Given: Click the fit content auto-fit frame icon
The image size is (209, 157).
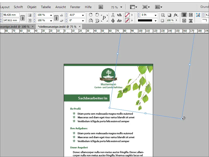Looking at the screenshot, I should point(198,15).
